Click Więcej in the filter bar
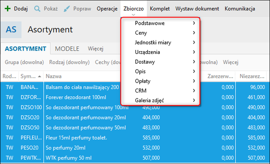270x164 pixels. pos(231,62)
